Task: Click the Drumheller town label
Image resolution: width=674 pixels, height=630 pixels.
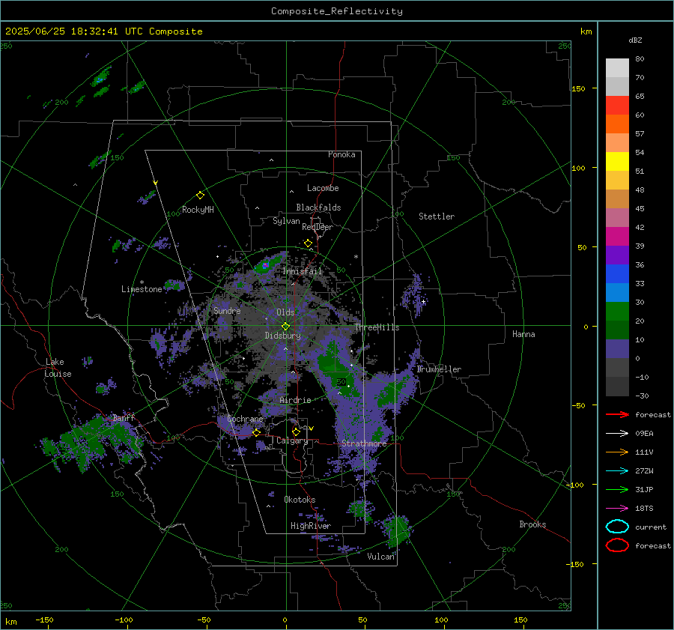Action: click(x=439, y=369)
